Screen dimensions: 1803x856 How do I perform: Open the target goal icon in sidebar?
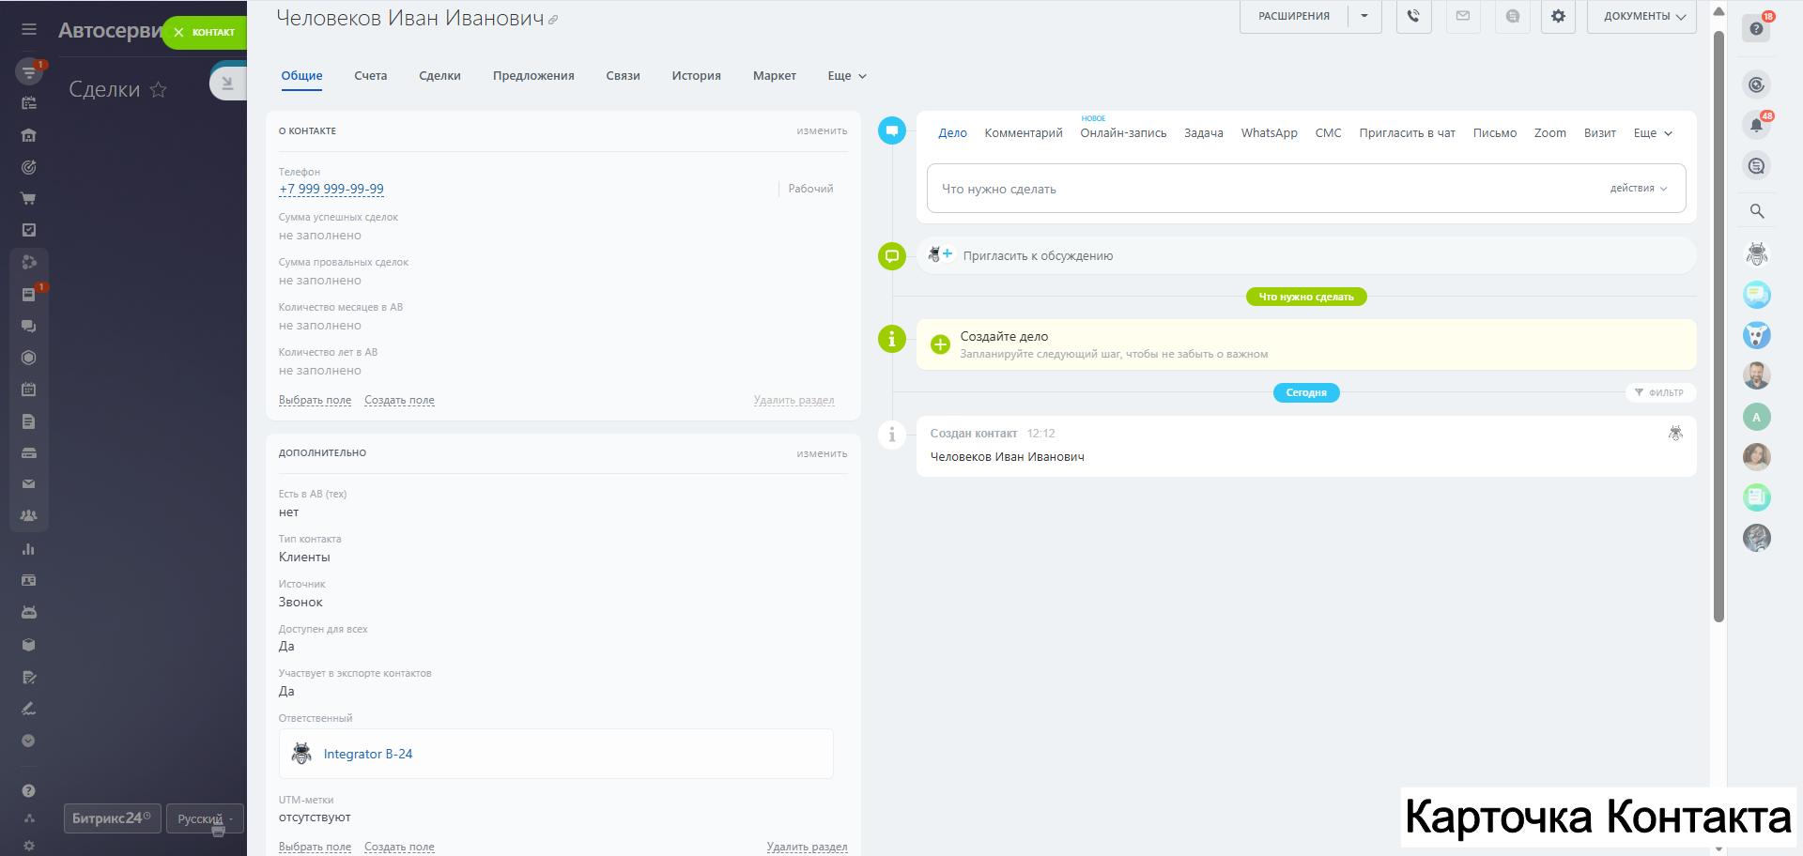point(29,167)
